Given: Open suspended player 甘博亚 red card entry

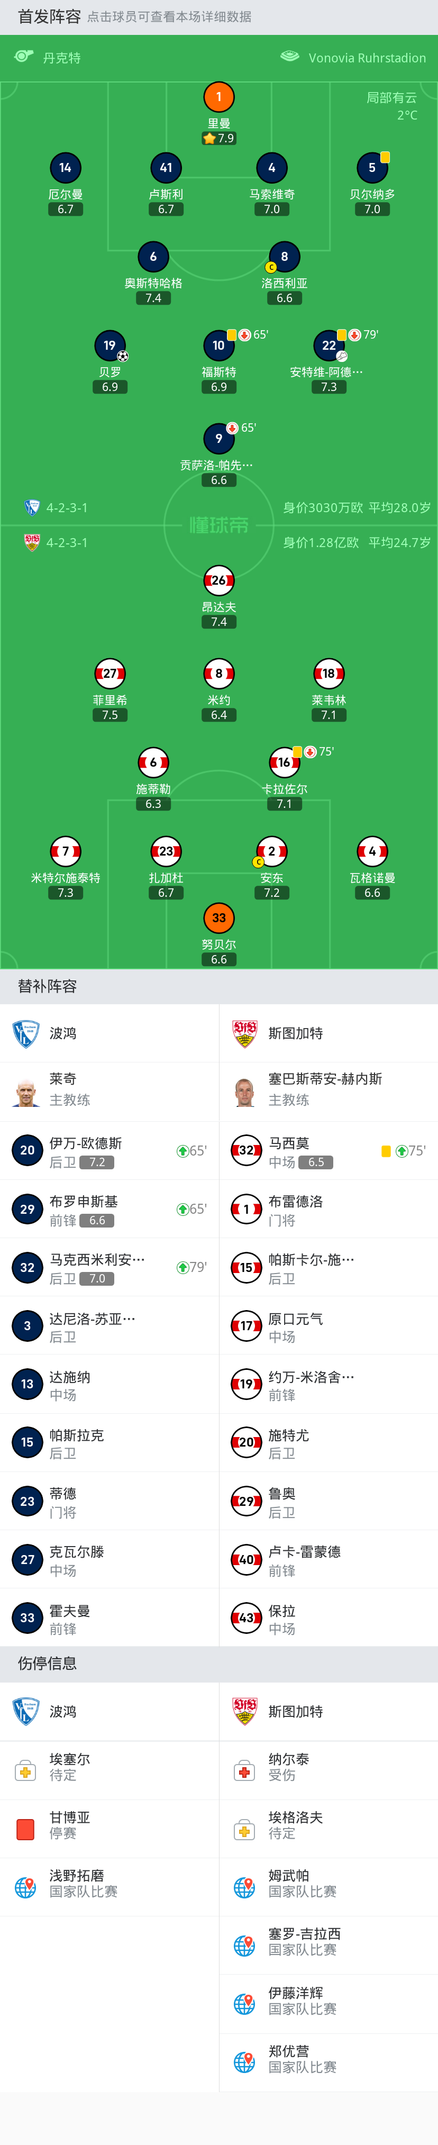Looking at the screenshot, I should coord(109,1829).
